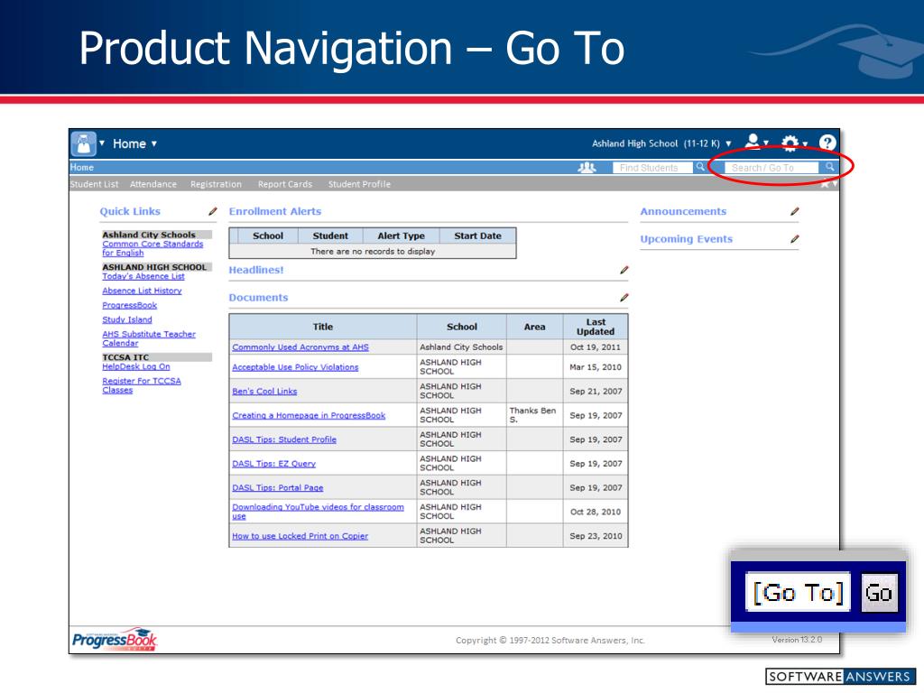Click the Search / Go To magnifier icon
924x693 pixels.
830,167
